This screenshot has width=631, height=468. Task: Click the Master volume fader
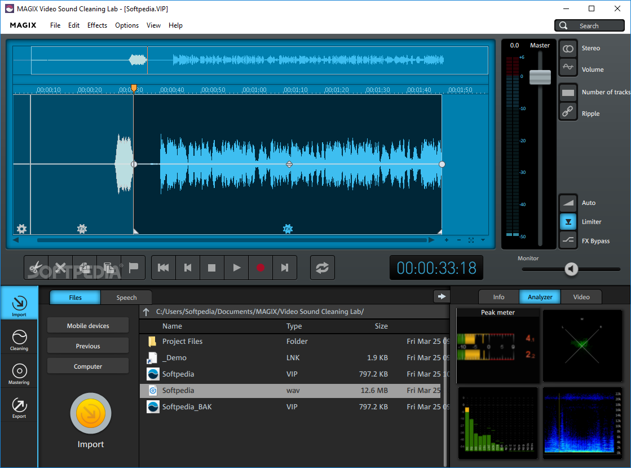click(x=540, y=77)
